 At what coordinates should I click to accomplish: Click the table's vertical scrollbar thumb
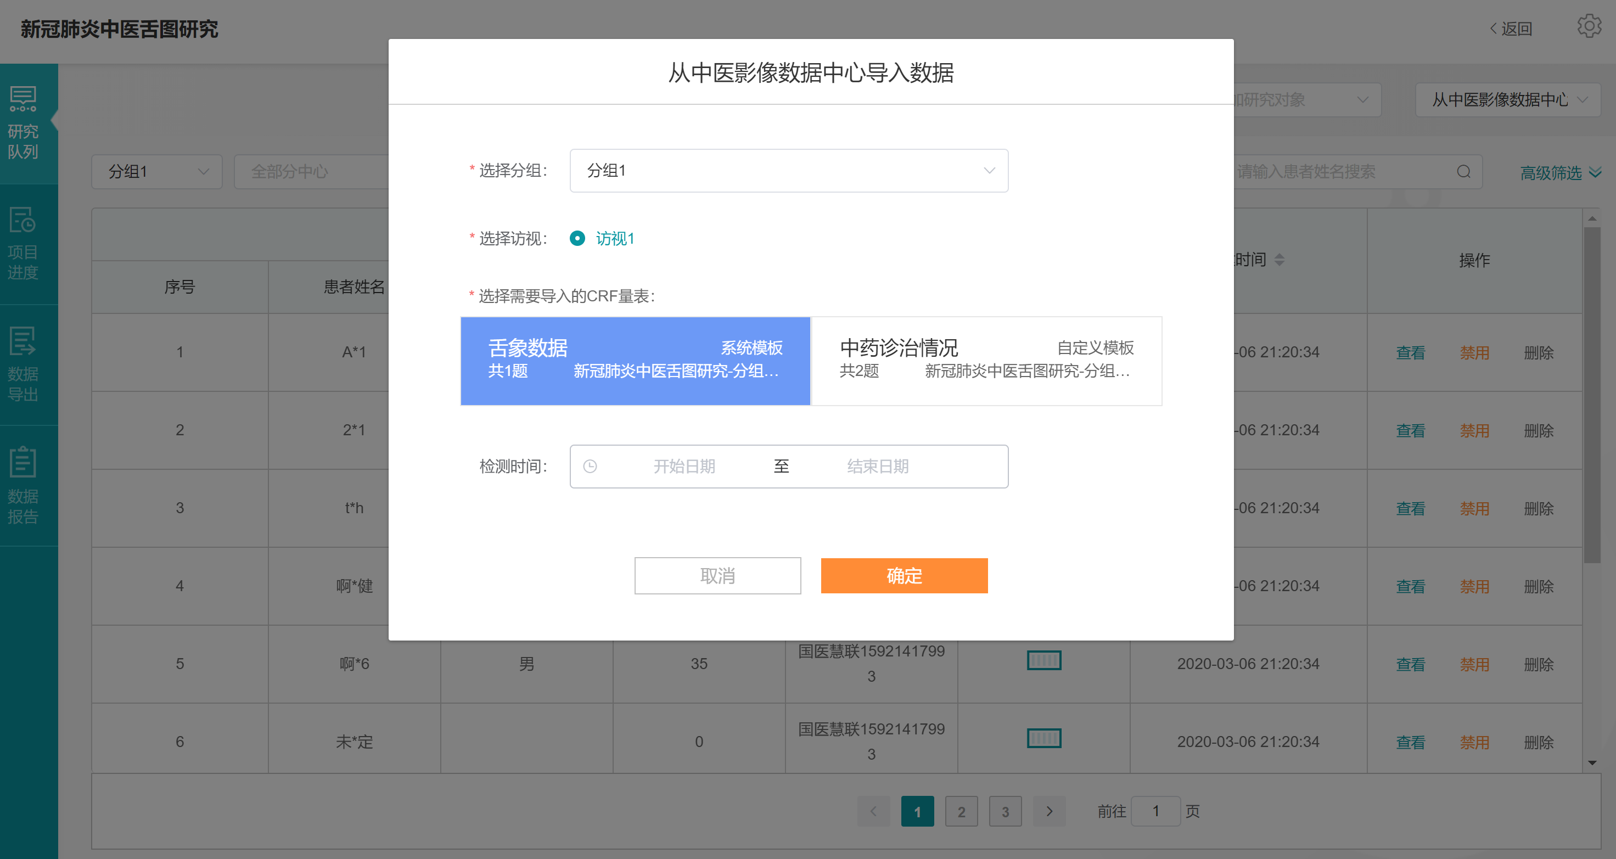point(1591,395)
